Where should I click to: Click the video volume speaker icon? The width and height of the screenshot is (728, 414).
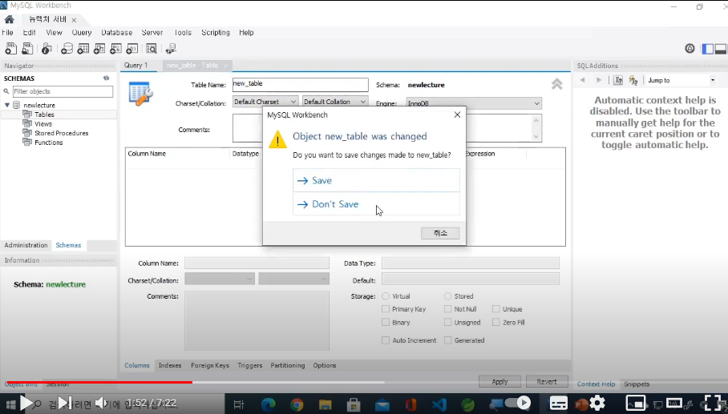[102, 403]
